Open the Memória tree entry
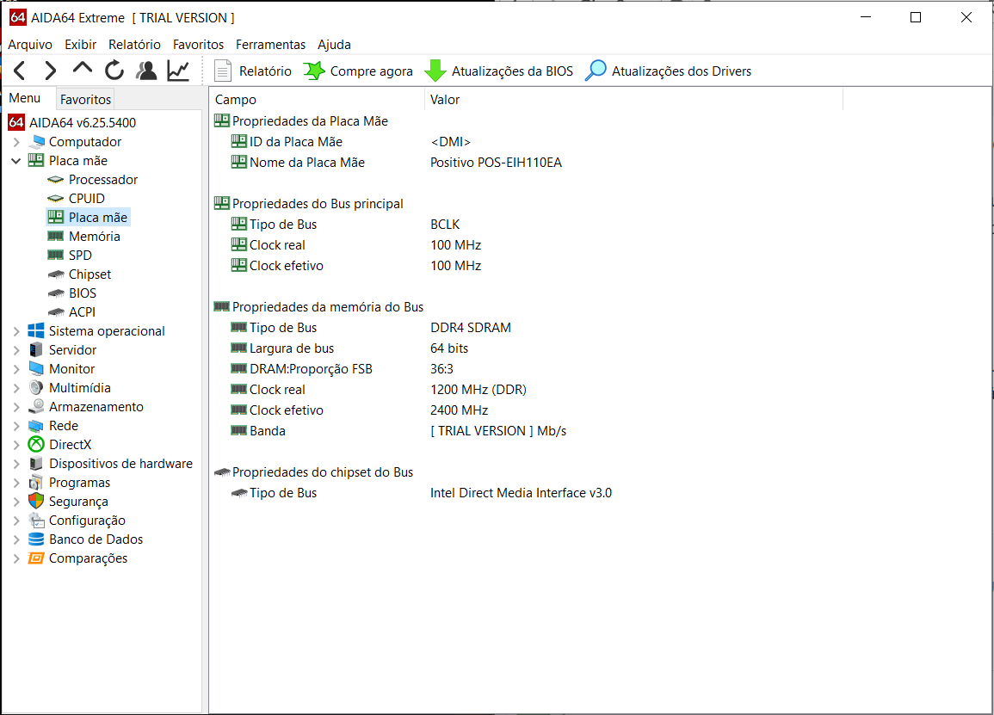The image size is (994, 715). pyautogui.click(x=95, y=237)
